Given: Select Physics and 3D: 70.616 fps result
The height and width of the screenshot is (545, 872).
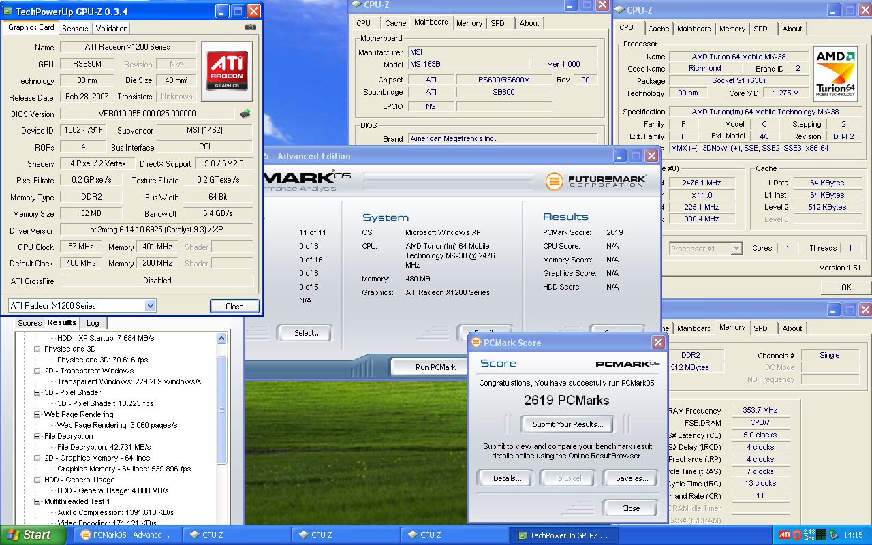Looking at the screenshot, I should 102,360.
